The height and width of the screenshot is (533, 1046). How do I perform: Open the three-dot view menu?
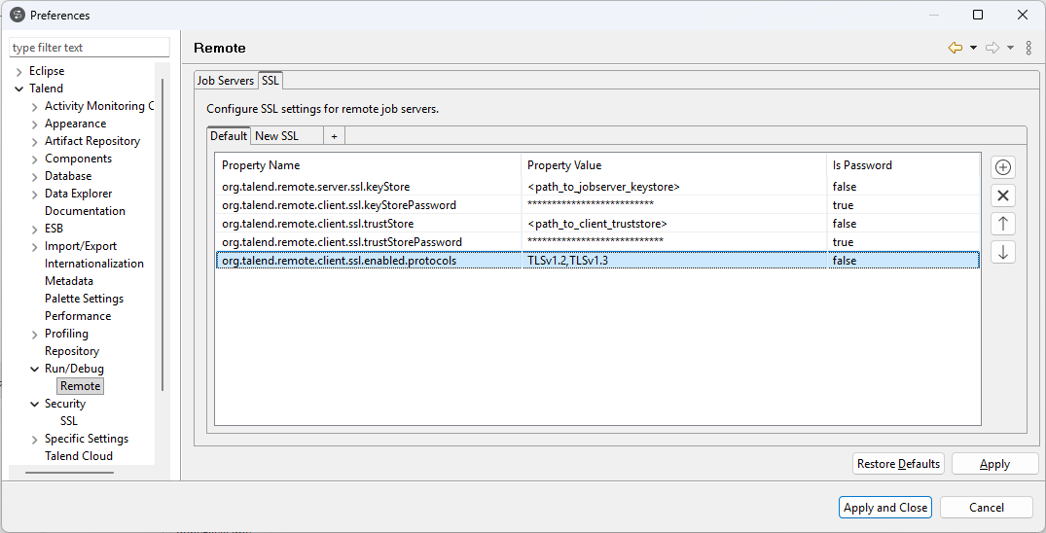click(x=1028, y=48)
